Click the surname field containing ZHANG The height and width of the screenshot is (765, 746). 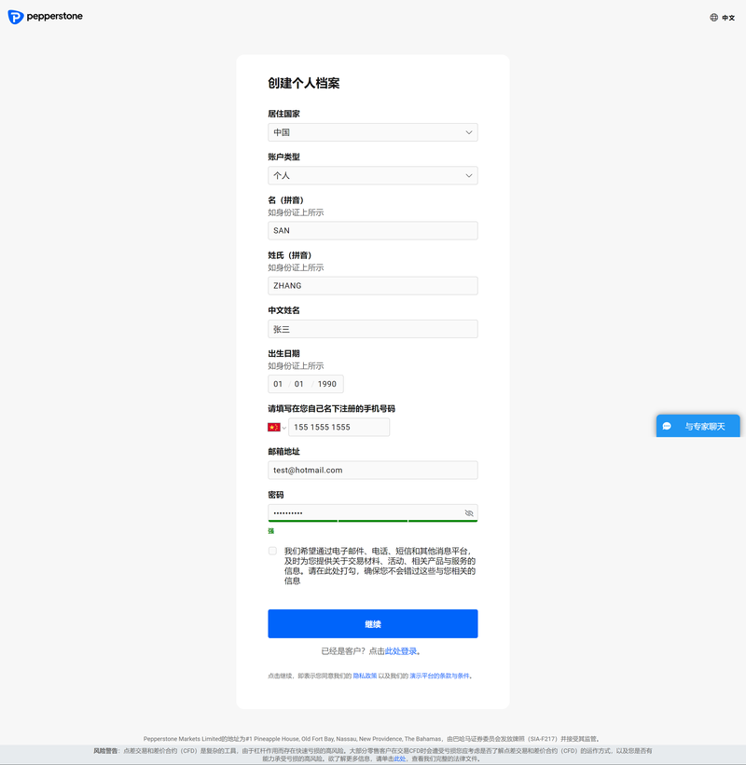click(372, 286)
